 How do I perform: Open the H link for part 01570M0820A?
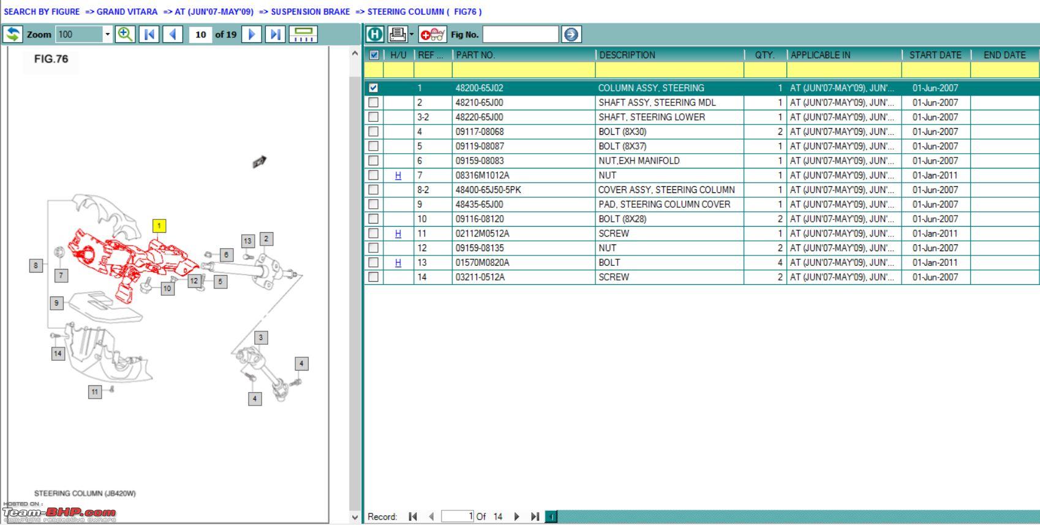click(x=398, y=262)
